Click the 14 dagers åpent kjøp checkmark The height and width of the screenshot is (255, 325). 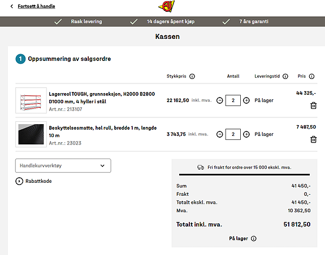(x=134, y=21)
